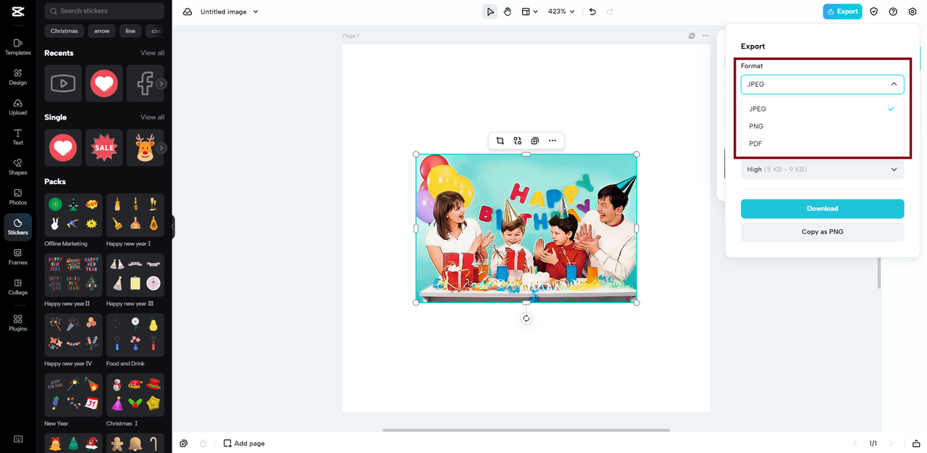Image resolution: width=927 pixels, height=453 pixels.
Task: Filter stickers by Christmas tag
Action: coord(64,31)
